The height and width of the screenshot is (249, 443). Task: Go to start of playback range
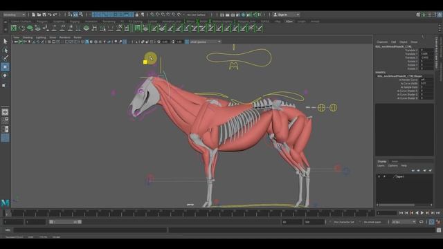[401, 213]
